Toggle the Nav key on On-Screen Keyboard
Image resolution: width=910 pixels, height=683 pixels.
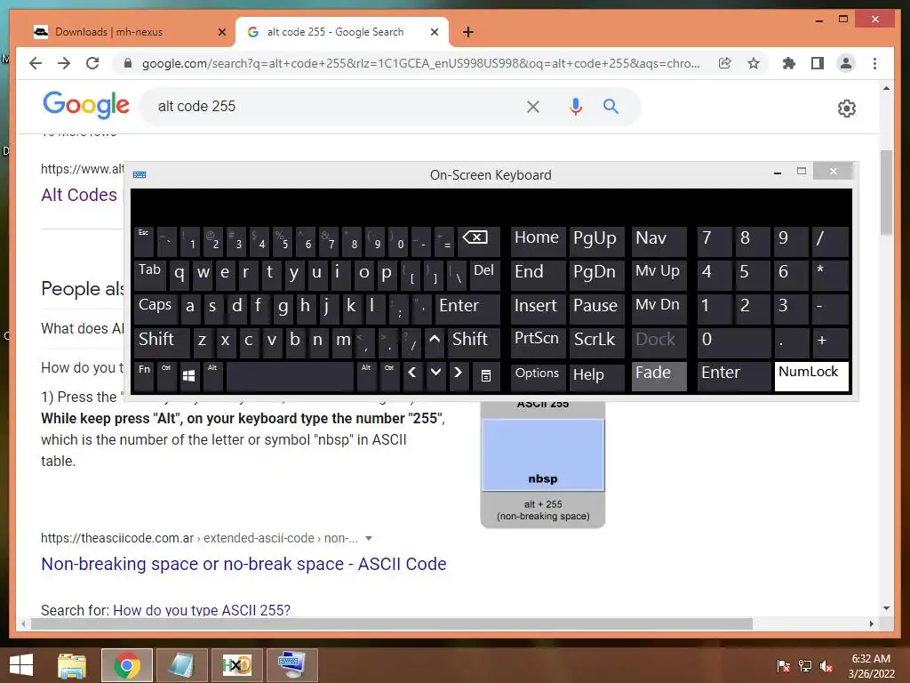659,241
